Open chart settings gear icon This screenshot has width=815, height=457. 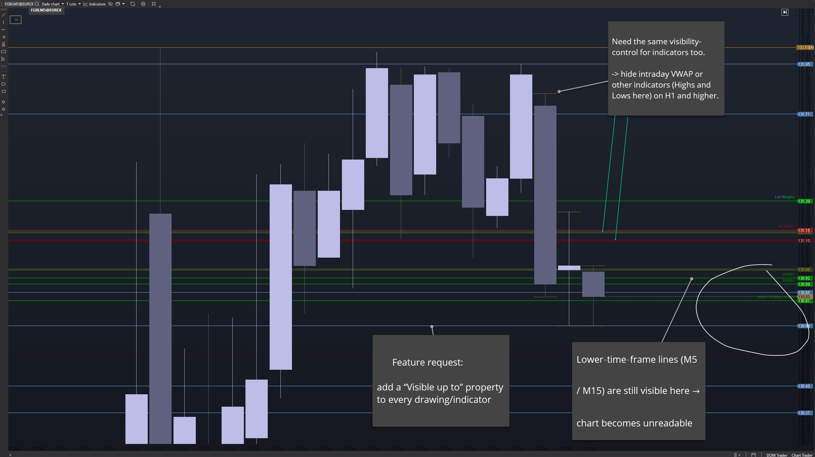[143, 4]
